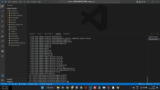
Task: Open global.py file
Action: (x=13, y=27)
